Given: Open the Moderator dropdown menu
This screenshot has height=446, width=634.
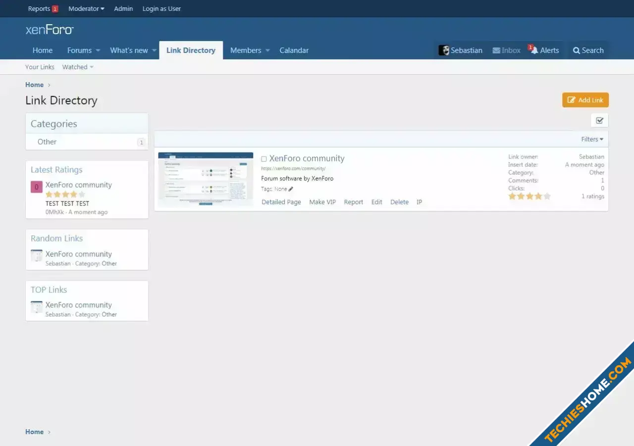Looking at the screenshot, I should pyautogui.click(x=86, y=8).
